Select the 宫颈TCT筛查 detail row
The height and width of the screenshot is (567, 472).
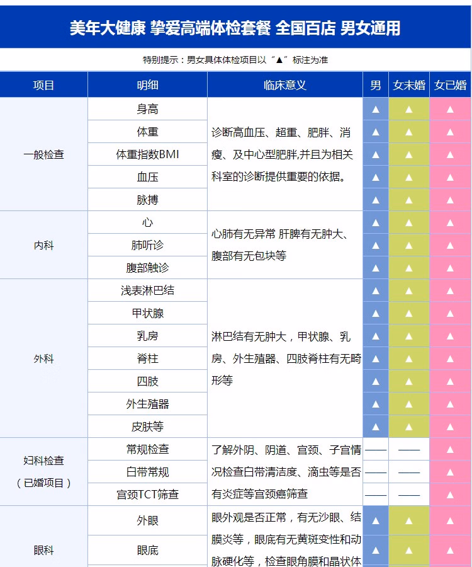coord(147,495)
